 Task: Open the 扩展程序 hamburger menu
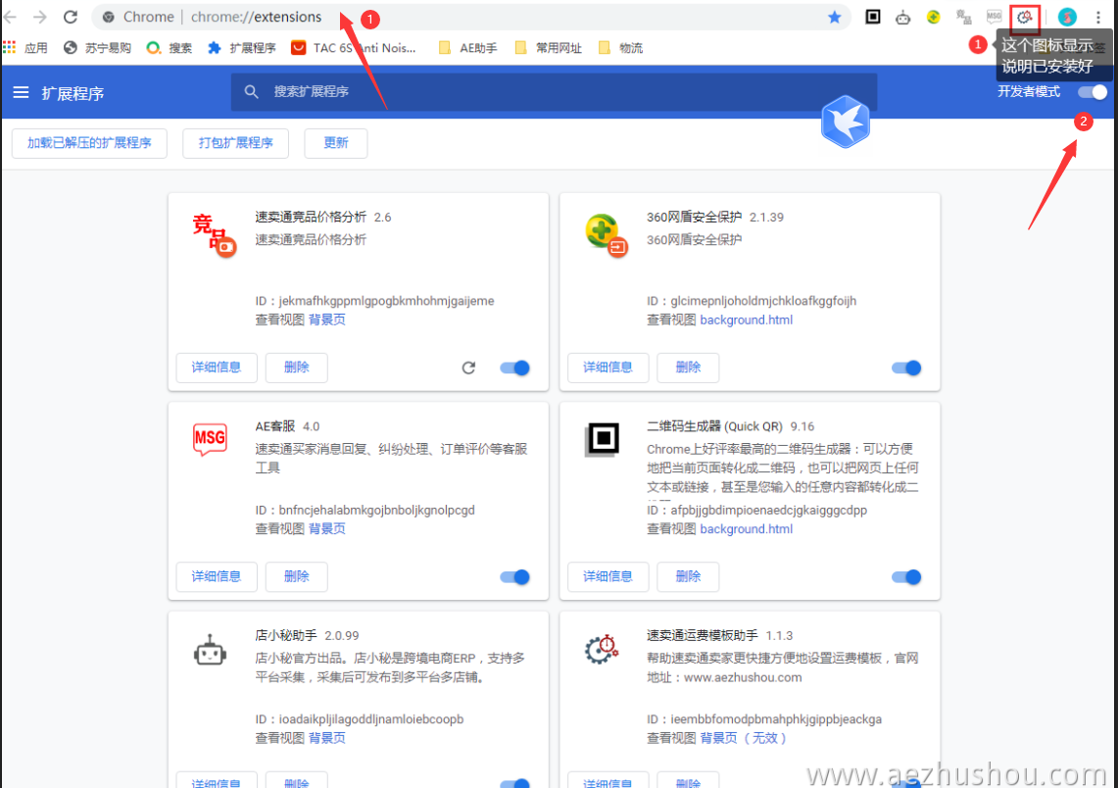tap(21, 93)
